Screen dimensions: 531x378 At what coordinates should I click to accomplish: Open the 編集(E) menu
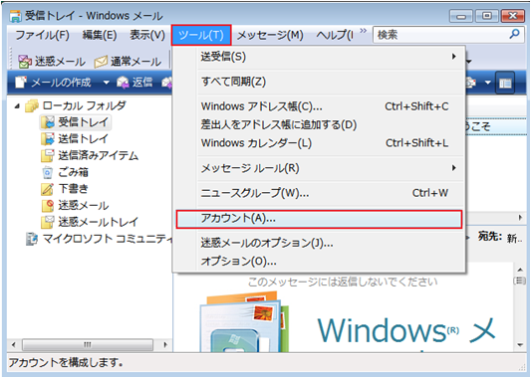coord(100,35)
